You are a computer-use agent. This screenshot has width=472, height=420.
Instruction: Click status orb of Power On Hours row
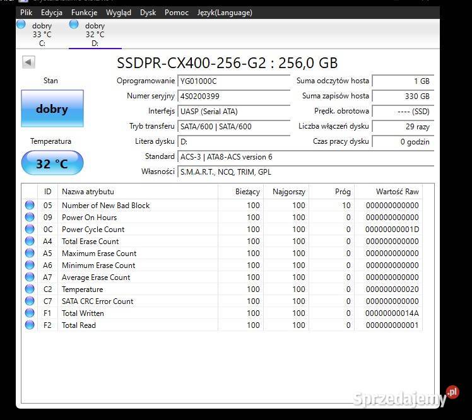30,217
